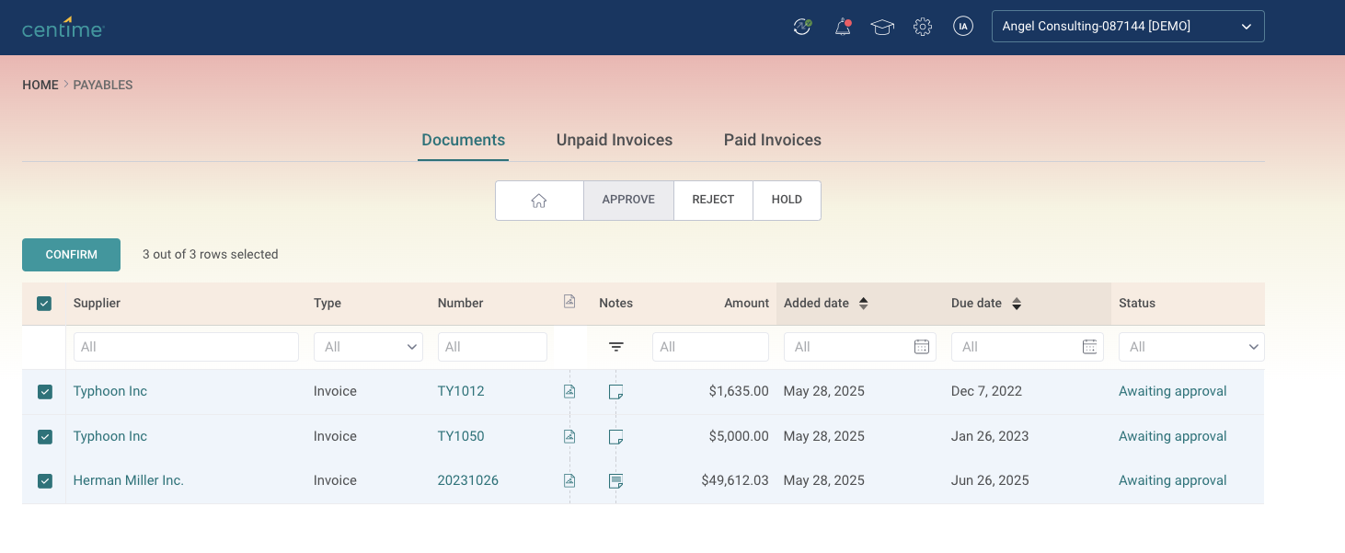
Task: Click the $5,000.00 amount cell
Action: (x=739, y=436)
